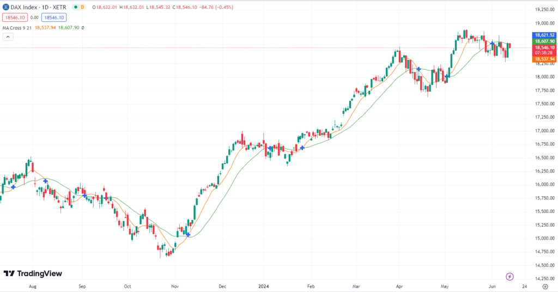Image resolution: width=558 pixels, height=292 pixels.
Task: Click the 15,000.00 price scale label
Action: point(545,238)
